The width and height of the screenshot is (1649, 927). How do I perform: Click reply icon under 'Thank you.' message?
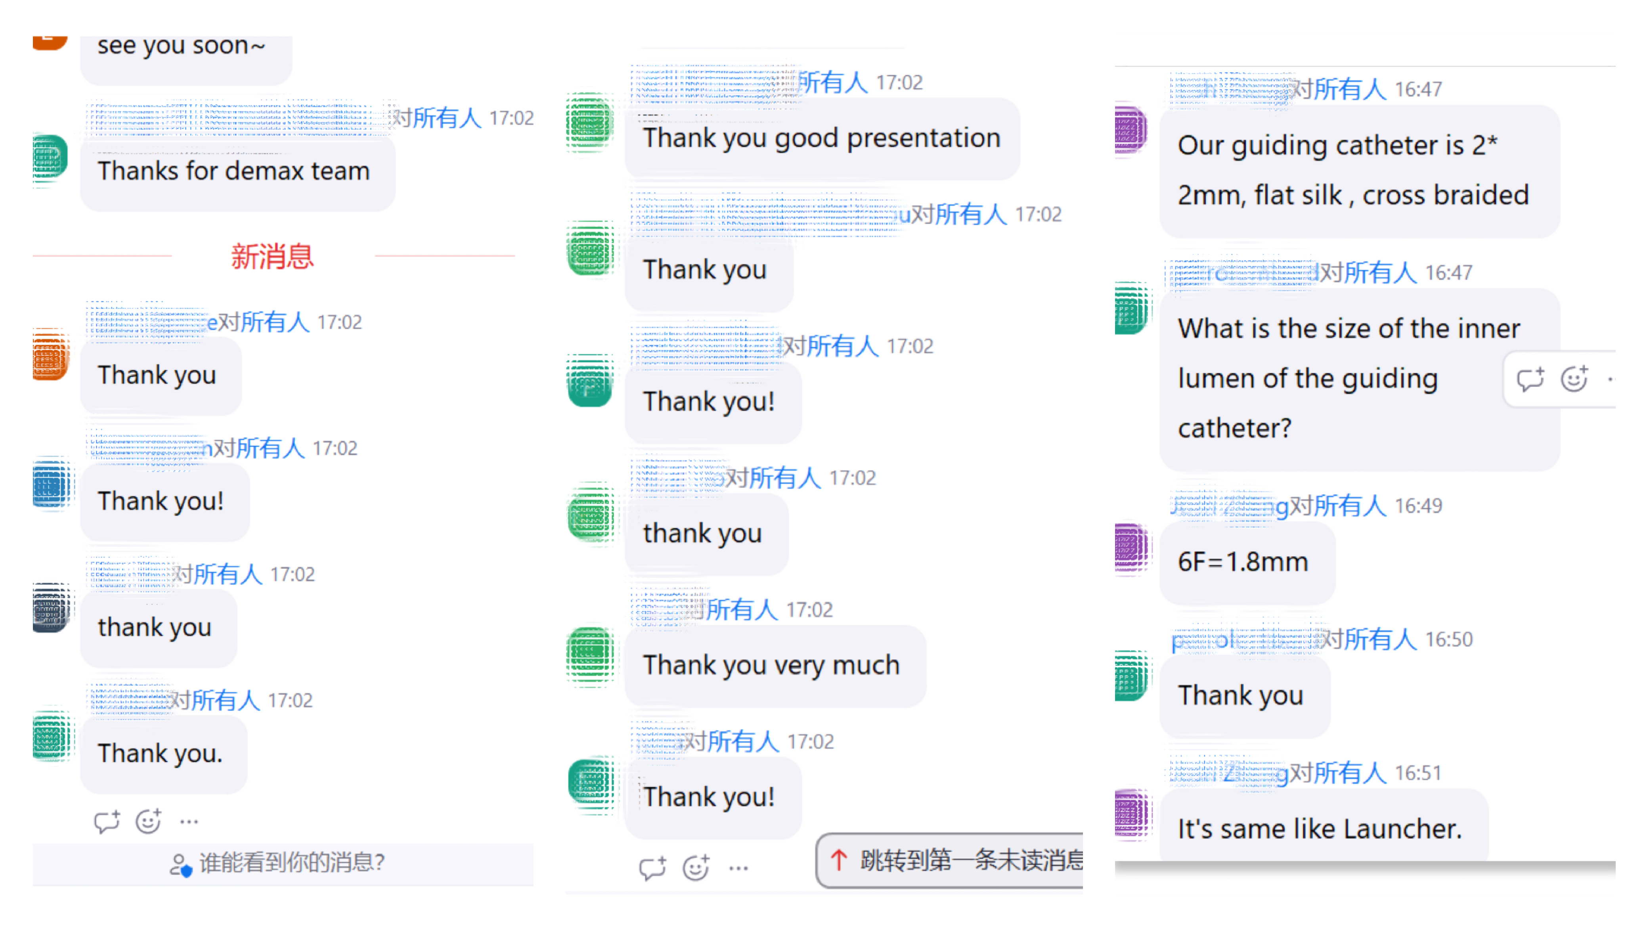point(106,822)
